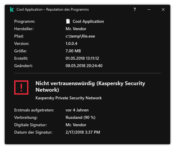Open help with the question mark icon
Viewport: 175px width, 149px height.
(x=135, y=9)
